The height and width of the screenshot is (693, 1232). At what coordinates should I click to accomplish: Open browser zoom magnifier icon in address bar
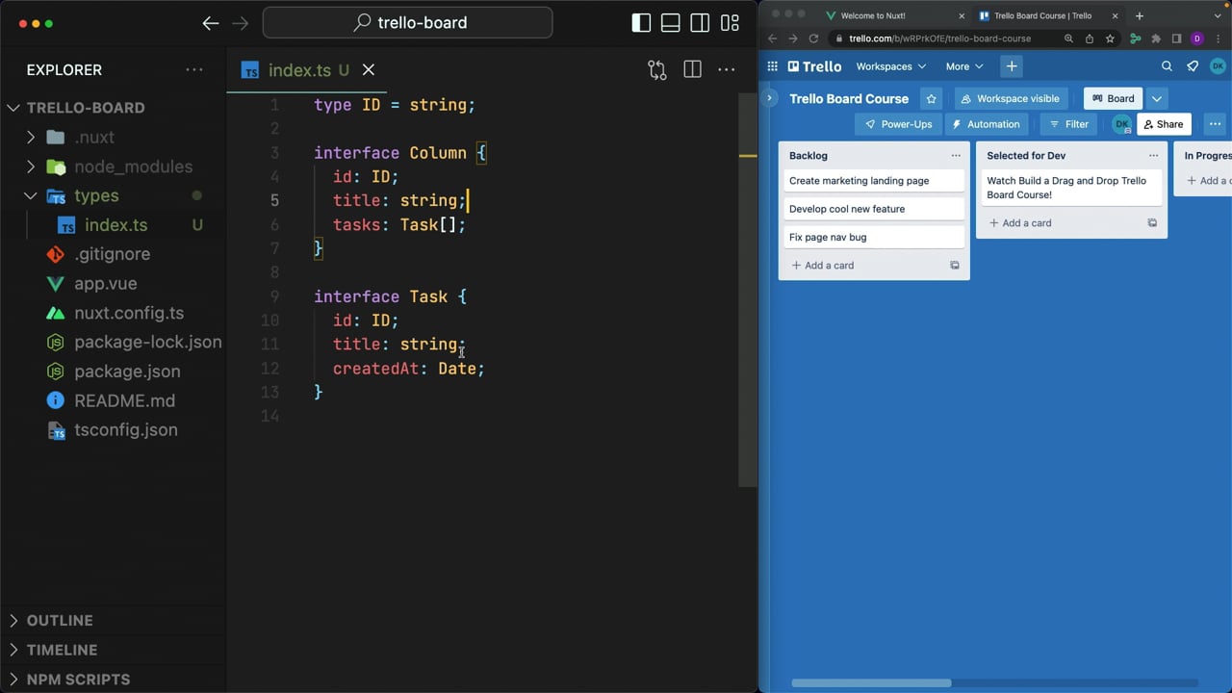coord(1068,38)
